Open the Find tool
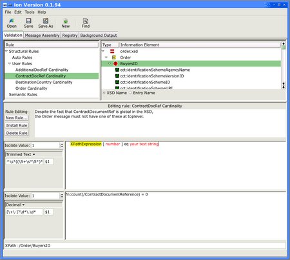 coord(86,21)
